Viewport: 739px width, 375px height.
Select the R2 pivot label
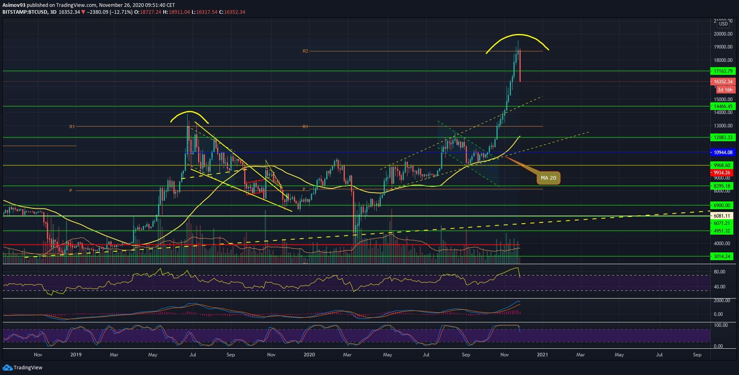[x=305, y=51]
